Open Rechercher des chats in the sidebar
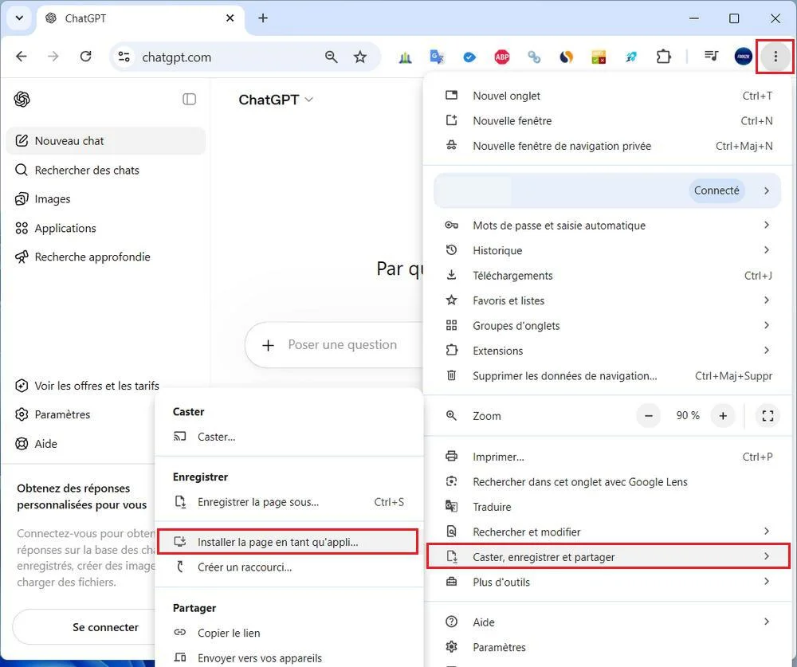 click(x=106, y=171)
